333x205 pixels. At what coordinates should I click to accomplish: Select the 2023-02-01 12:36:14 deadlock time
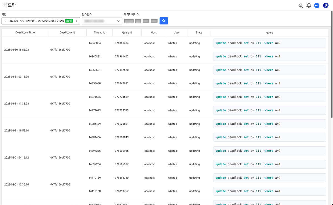click(16, 184)
